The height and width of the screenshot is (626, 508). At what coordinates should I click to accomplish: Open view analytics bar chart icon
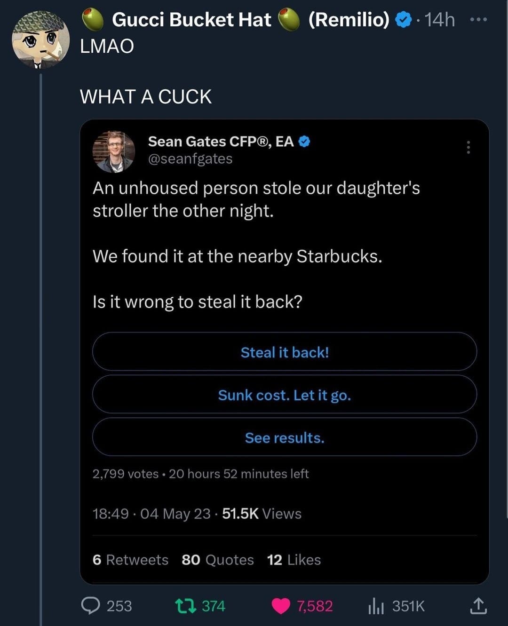tap(376, 606)
